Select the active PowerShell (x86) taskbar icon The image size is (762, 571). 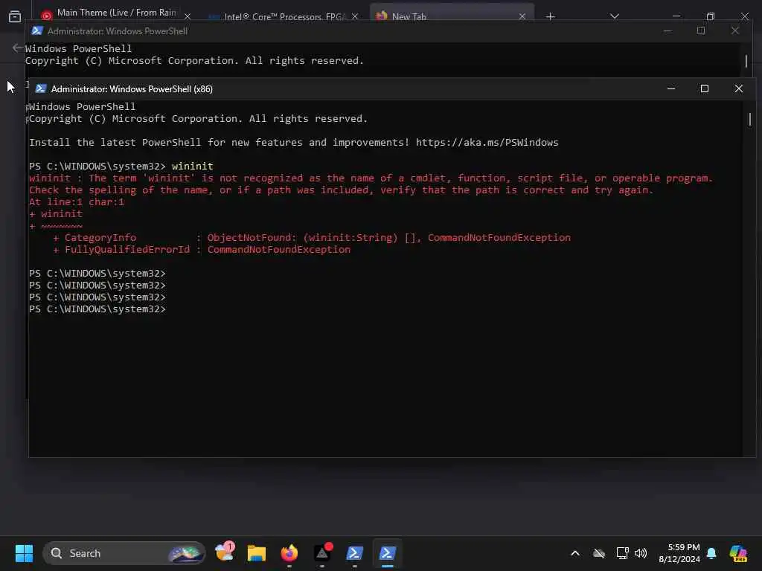(387, 553)
